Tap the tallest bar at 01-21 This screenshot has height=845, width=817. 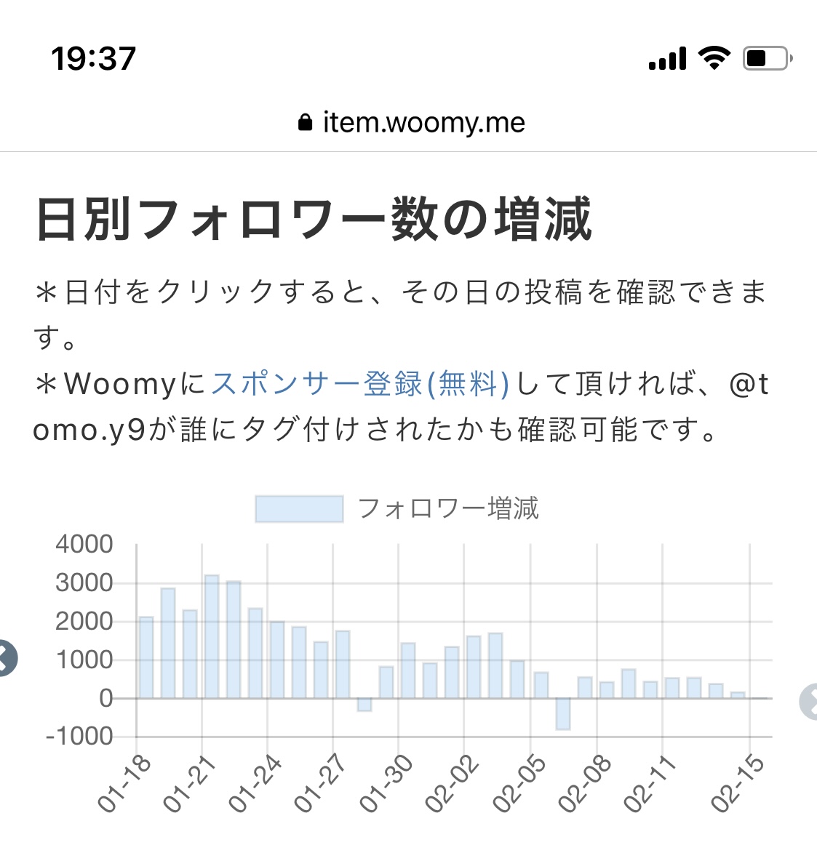click(x=212, y=637)
